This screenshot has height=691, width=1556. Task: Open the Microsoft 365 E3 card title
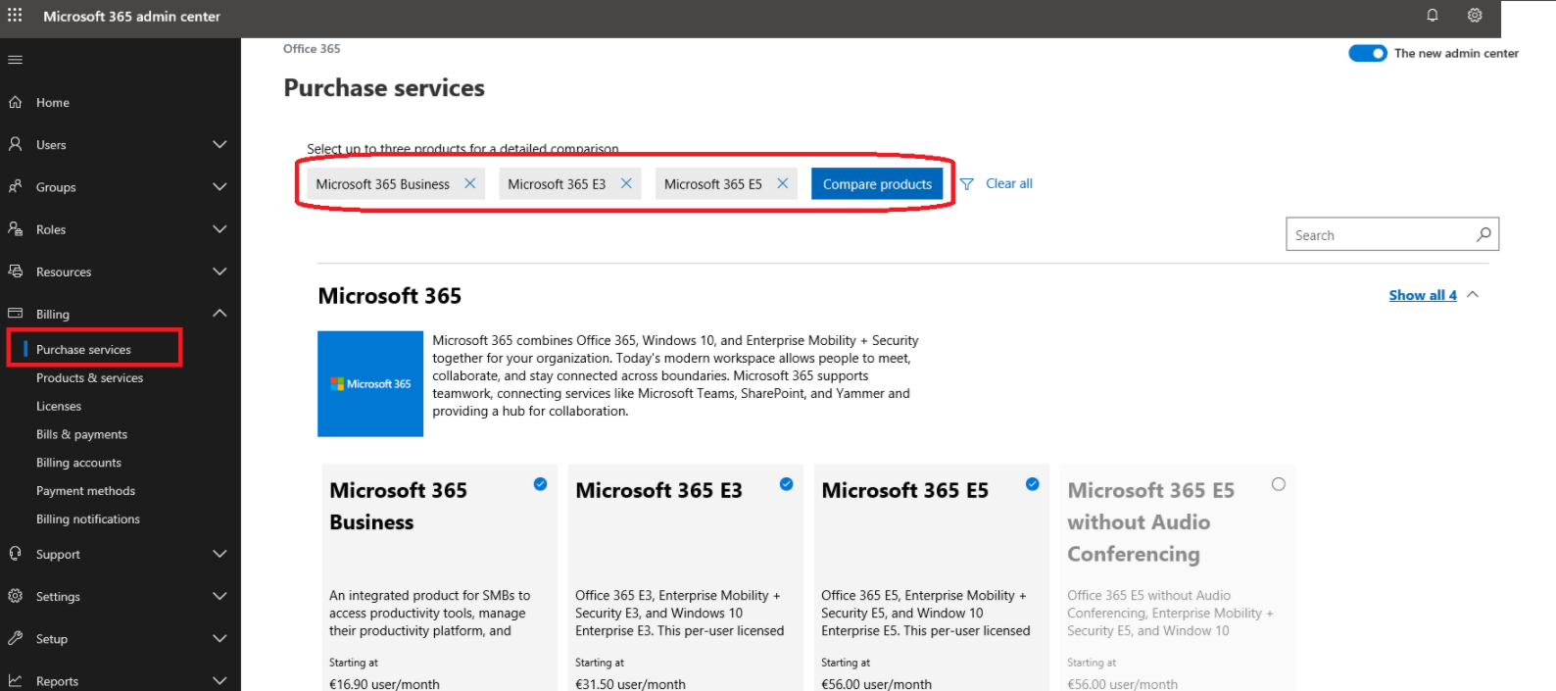coord(658,490)
